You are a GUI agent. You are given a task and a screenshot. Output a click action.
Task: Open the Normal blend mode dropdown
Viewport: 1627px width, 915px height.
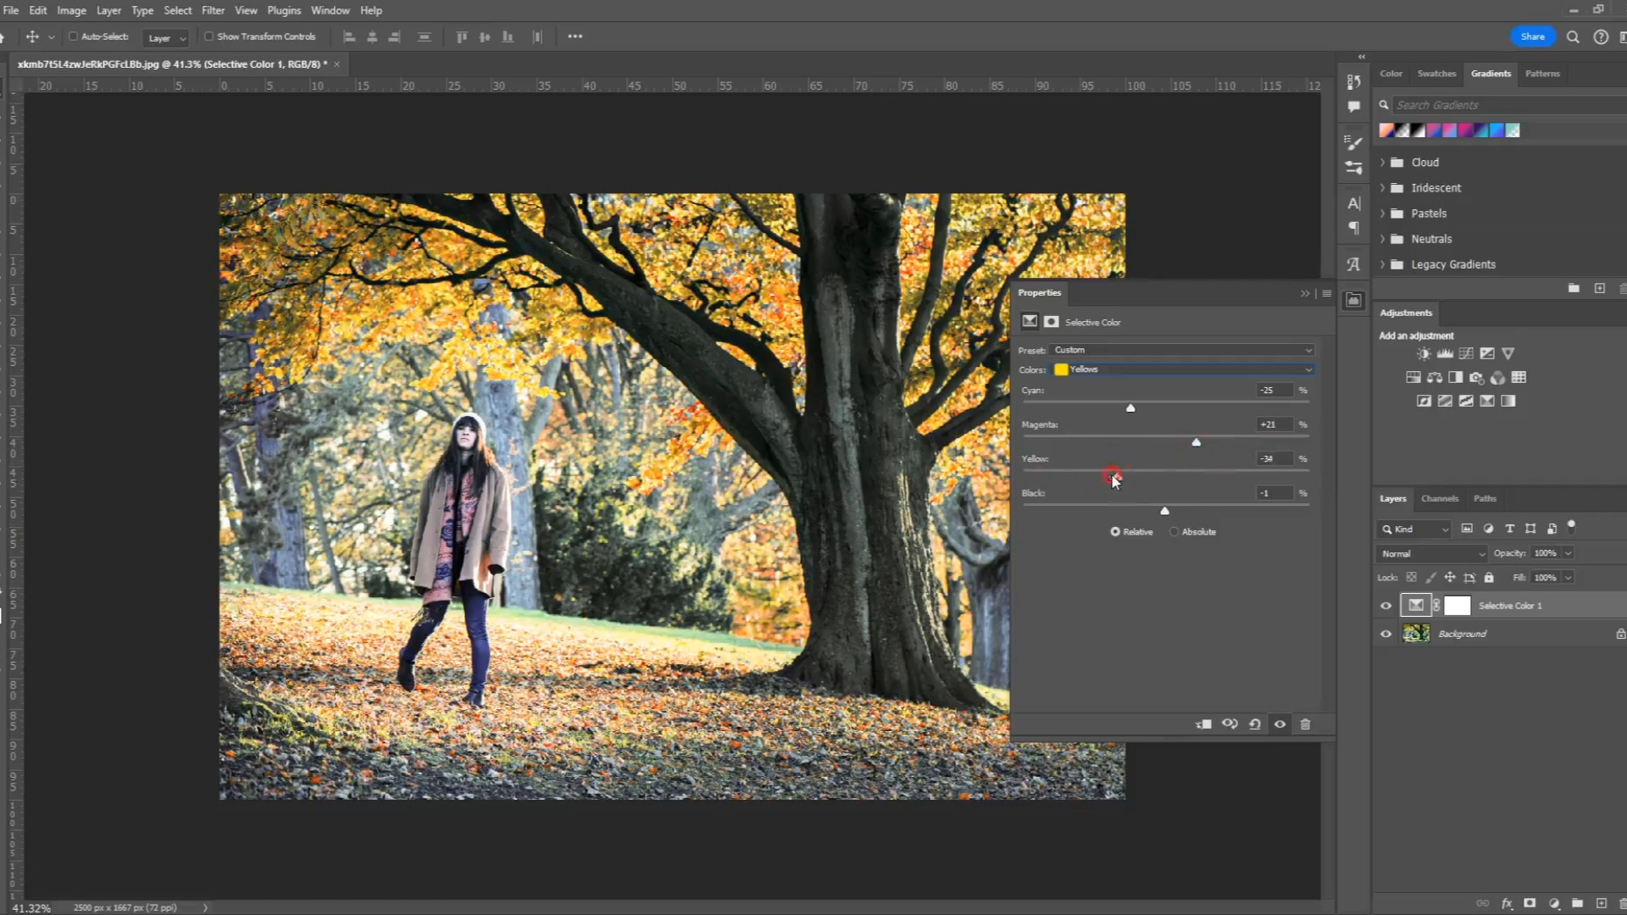(1432, 553)
